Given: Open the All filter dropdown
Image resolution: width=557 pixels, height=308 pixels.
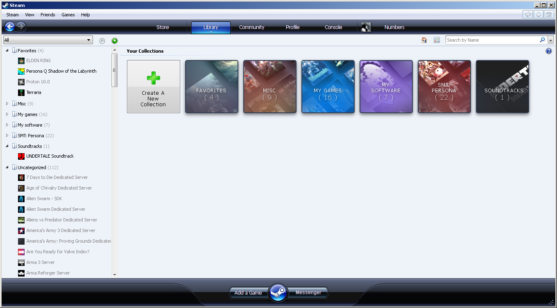Looking at the screenshot, I should 48,40.
